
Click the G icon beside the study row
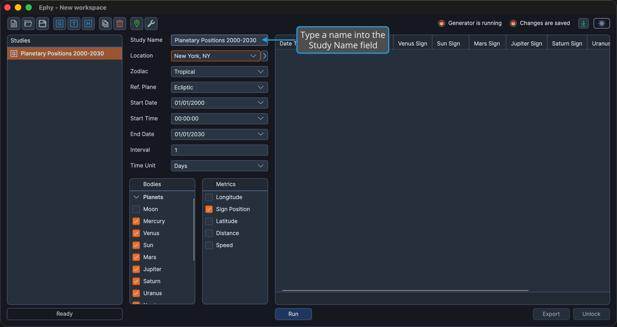[x=14, y=54]
